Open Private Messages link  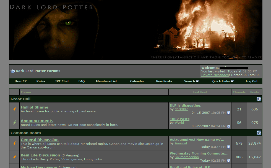coord(215,75)
